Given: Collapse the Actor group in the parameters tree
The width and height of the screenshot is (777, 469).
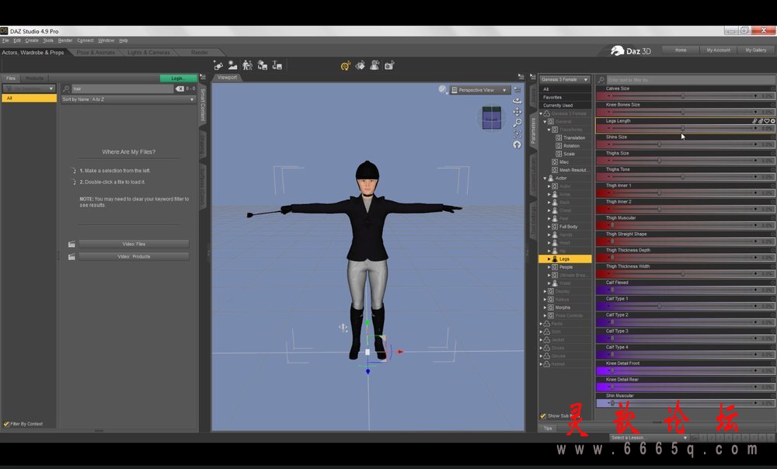Looking at the screenshot, I should click(x=545, y=179).
